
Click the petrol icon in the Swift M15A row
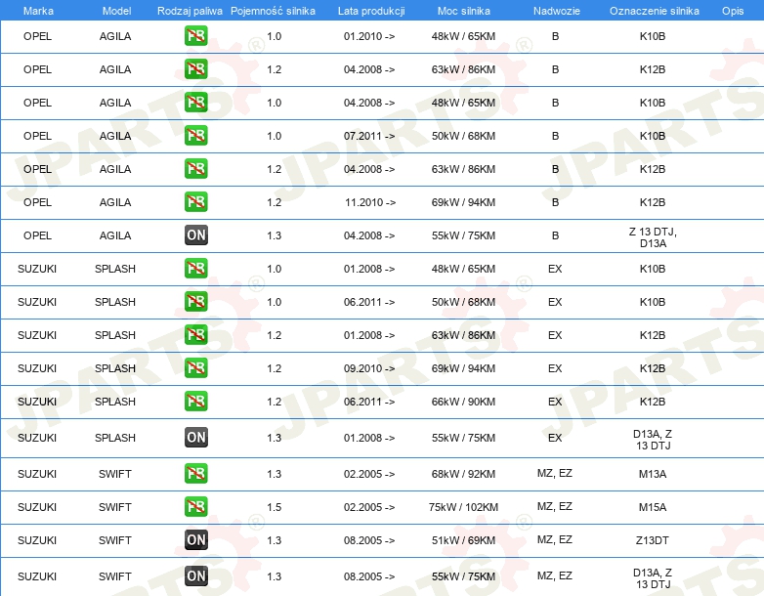195,507
